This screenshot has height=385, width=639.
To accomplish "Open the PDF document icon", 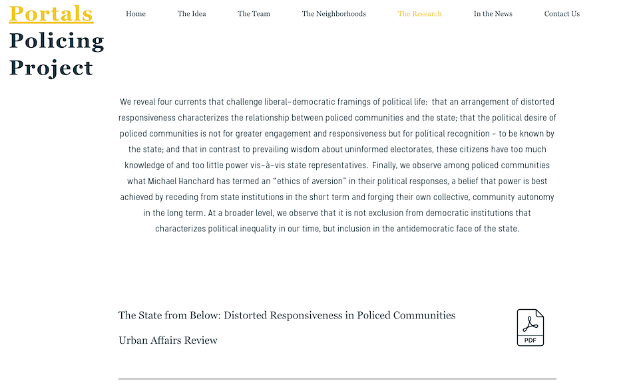I will (x=530, y=327).
